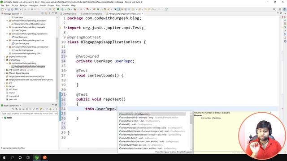Image resolution: width=287 pixels, height=161 pixels.
Task: Open Windows taskbar search
Action: [12, 157]
